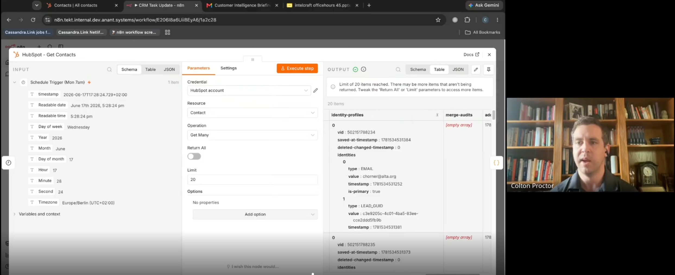This screenshot has width=675, height=275.
Task: Bookmark this page with the star icon
Action: pyautogui.click(x=438, y=20)
